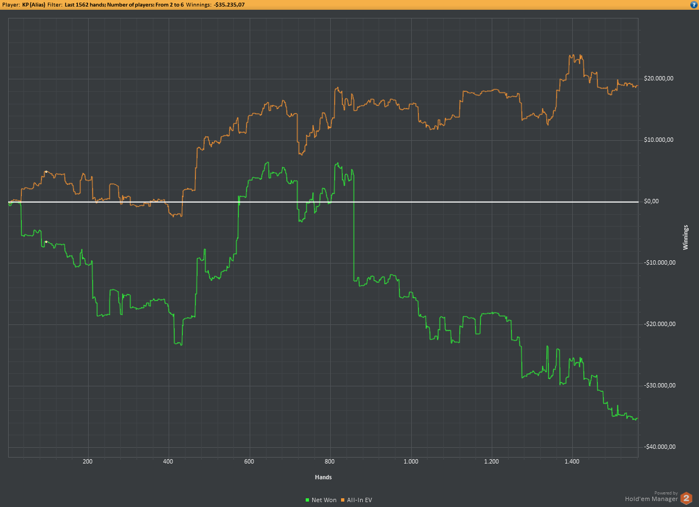Click the 1.000 hands axis tick label
The height and width of the screenshot is (507, 699).
tap(411, 462)
